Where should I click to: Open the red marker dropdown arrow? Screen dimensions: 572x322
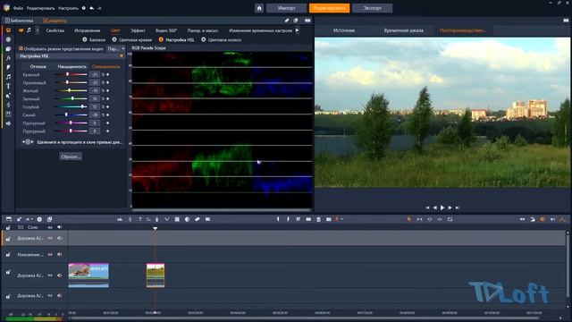pos(341,219)
